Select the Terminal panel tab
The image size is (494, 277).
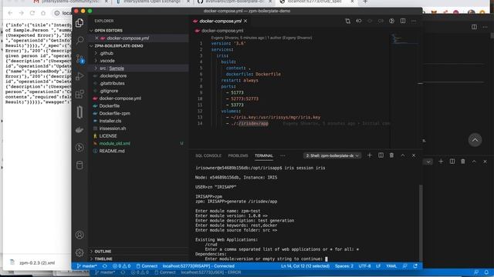click(264, 155)
